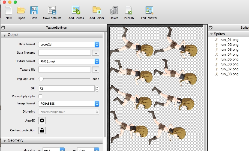Click Add Sprites toolbar icon
249x151 pixels.
tap(76, 10)
